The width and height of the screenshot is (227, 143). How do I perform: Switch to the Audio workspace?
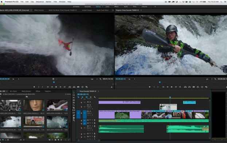tap(126, 7)
